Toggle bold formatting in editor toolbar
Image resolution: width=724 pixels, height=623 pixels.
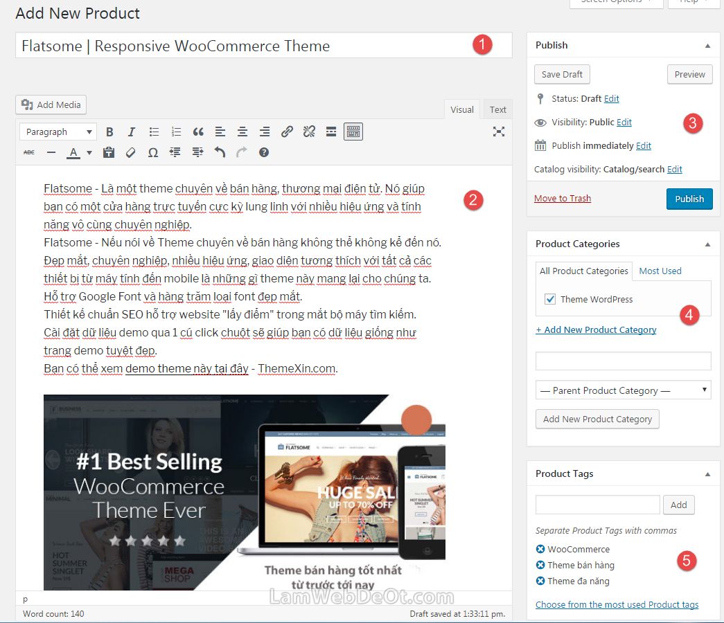pos(109,132)
